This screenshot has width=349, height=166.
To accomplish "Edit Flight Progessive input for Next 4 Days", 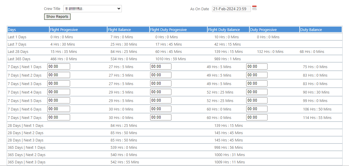I will (59, 92).
